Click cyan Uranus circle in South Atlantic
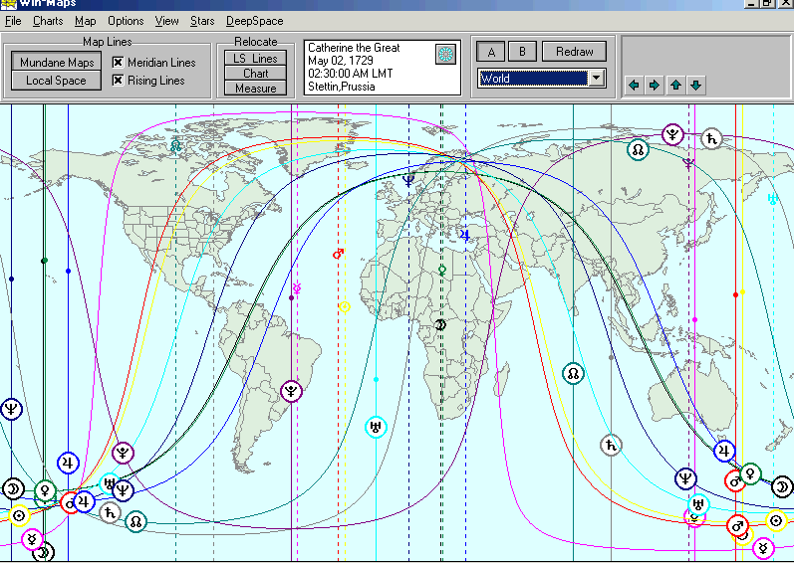This screenshot has height=564, width=794. pos(376,427)
